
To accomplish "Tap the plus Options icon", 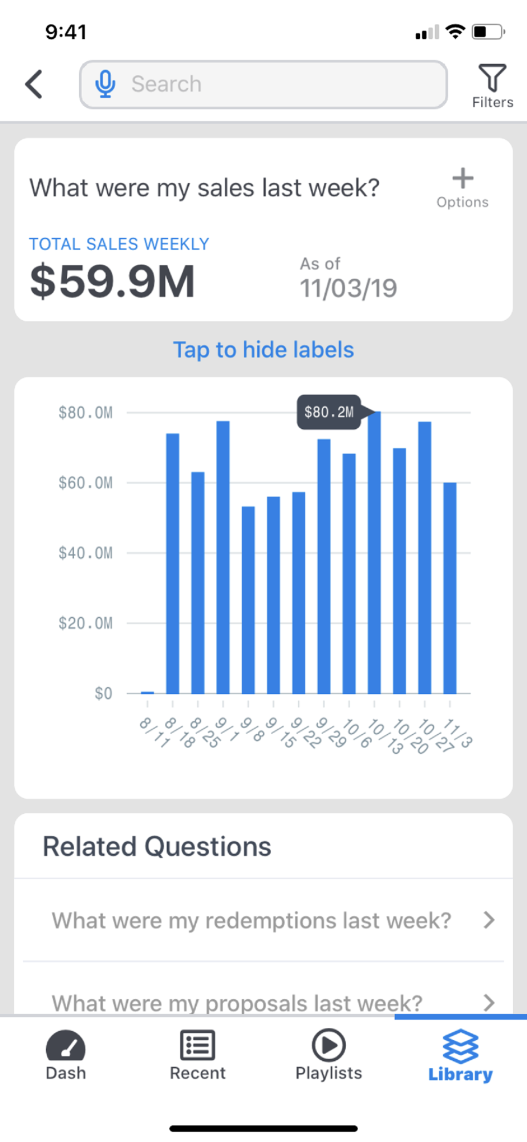I will tap(463, 179).
